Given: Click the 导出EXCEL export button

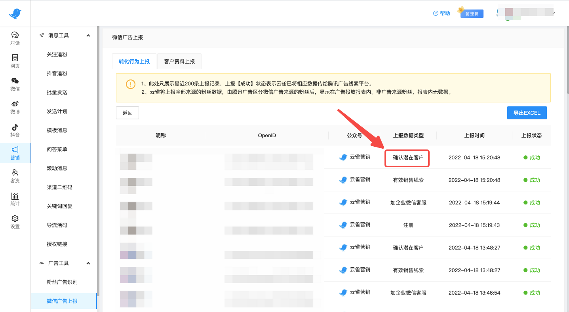Looking at the screenshot, I should [527, 113].
